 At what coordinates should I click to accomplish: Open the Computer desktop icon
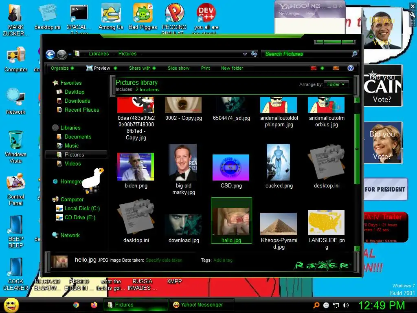16,60
